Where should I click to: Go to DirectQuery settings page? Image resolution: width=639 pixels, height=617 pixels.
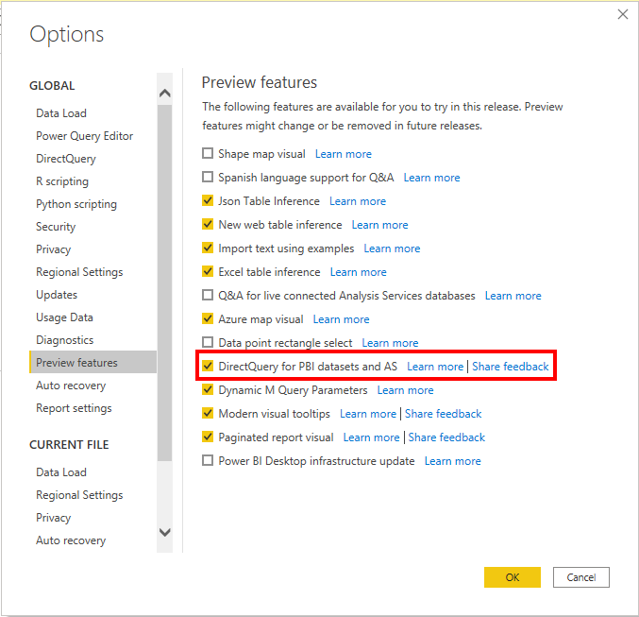[66, 159]
